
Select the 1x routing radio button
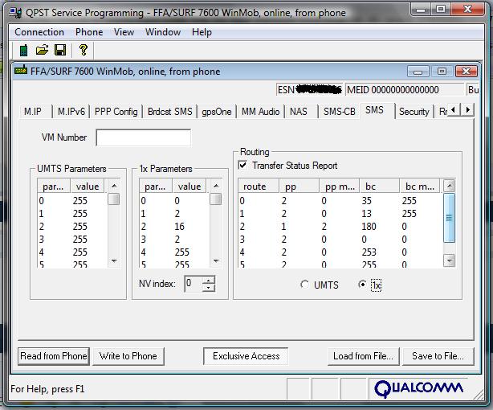[362, 285]
